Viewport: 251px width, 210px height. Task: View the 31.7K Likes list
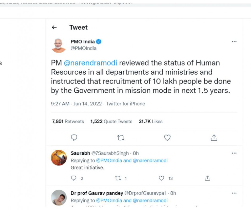pos(151,122)
